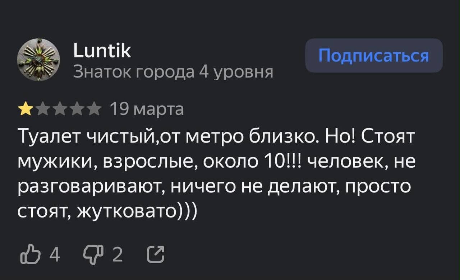Open the Luntik username link
Viewport: 460px width, 280px height.
click(x=102, y=51)
